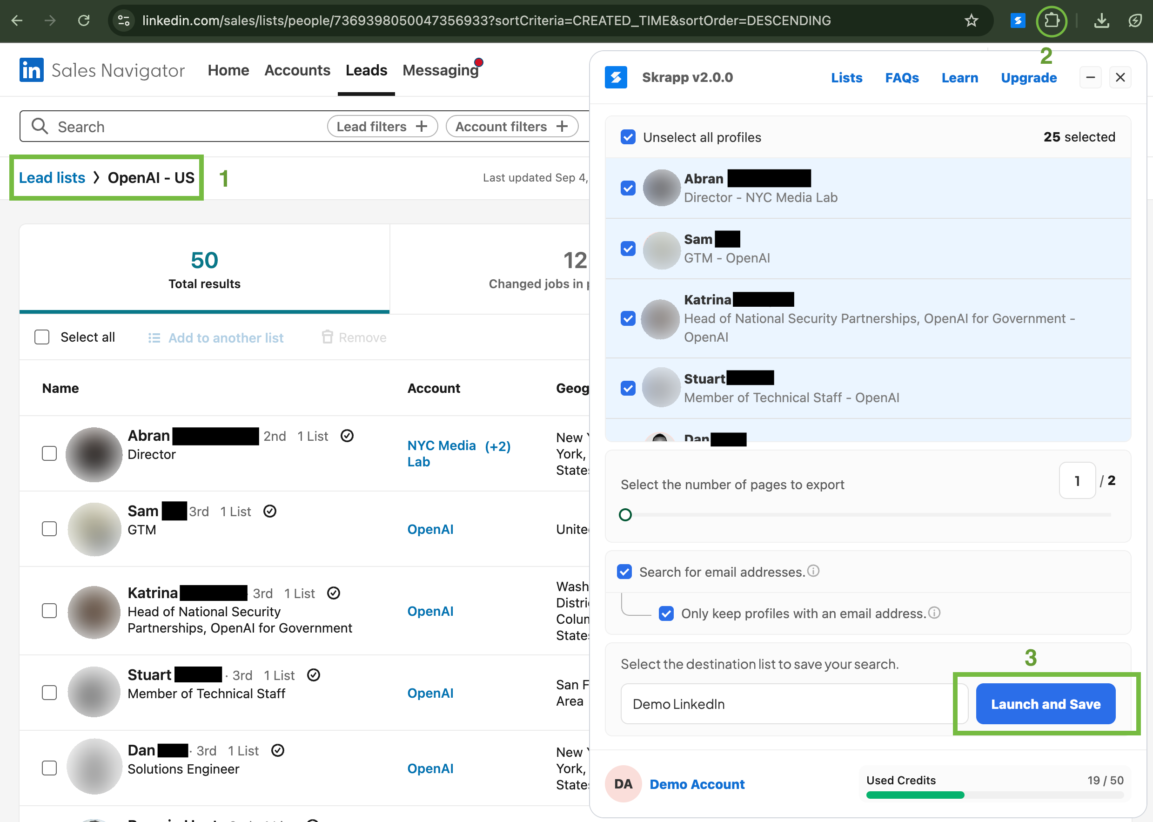This screenshot has width=1153, height=822.
Task: Close the Skrapp panel
Action: (1120, 77)
